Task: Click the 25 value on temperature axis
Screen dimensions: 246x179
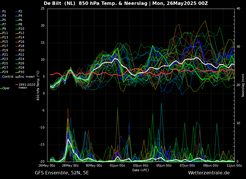Action: (43, 8)
